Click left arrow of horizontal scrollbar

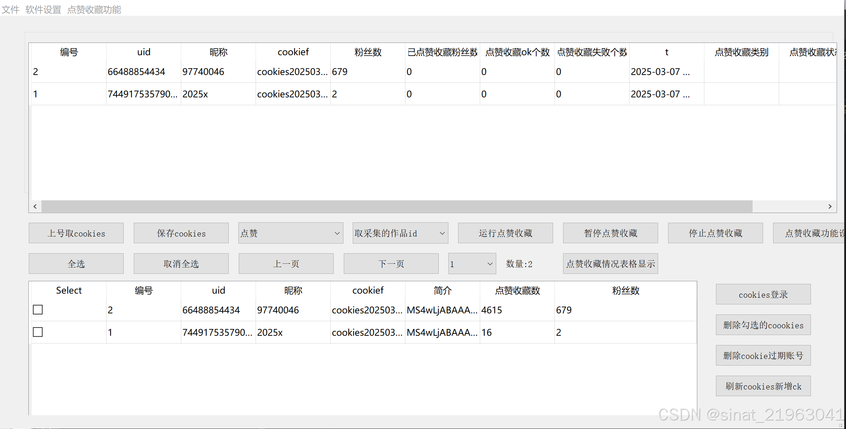35,206
